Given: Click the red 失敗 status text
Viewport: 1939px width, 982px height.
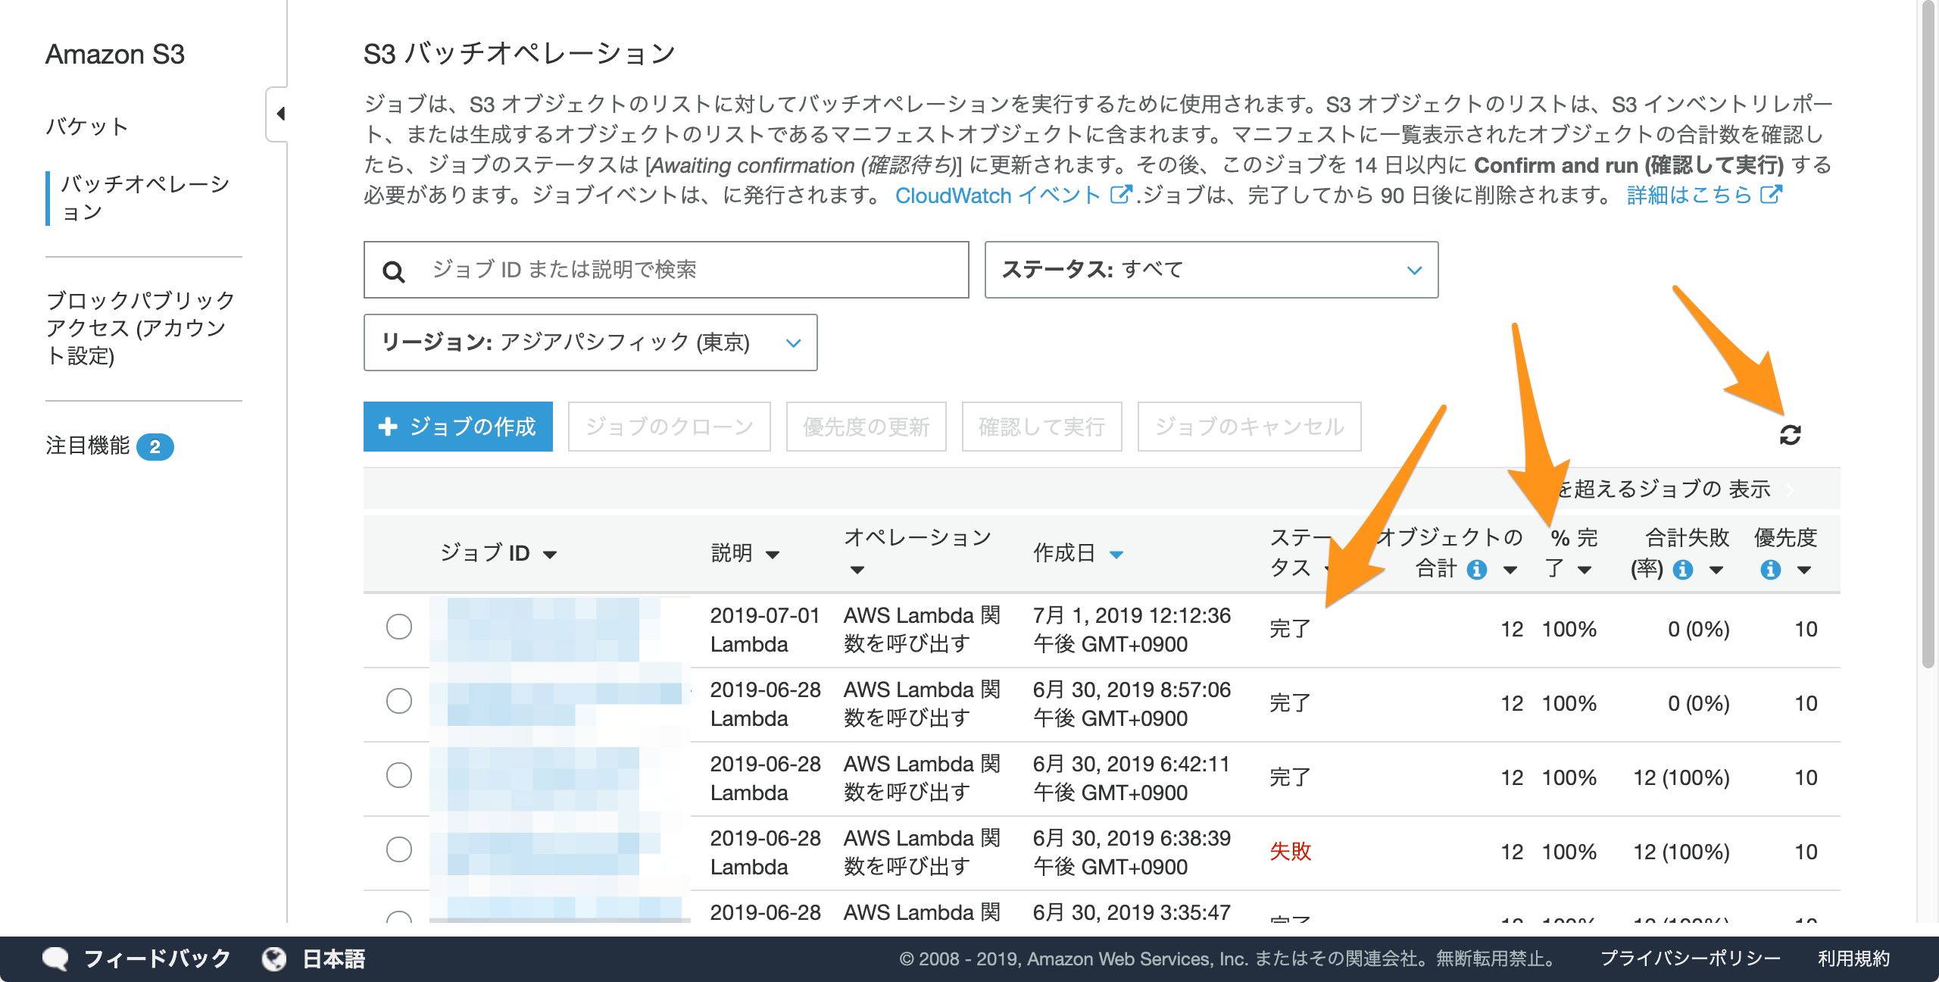Looking at the screenshot, I should click(1290, 851).
